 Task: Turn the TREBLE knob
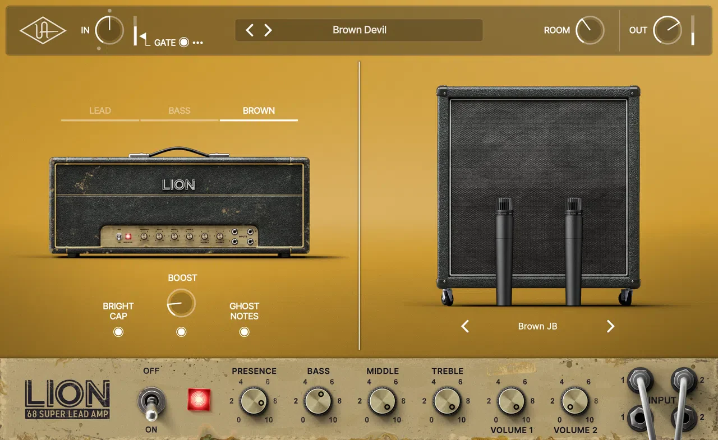pos(447,401)
